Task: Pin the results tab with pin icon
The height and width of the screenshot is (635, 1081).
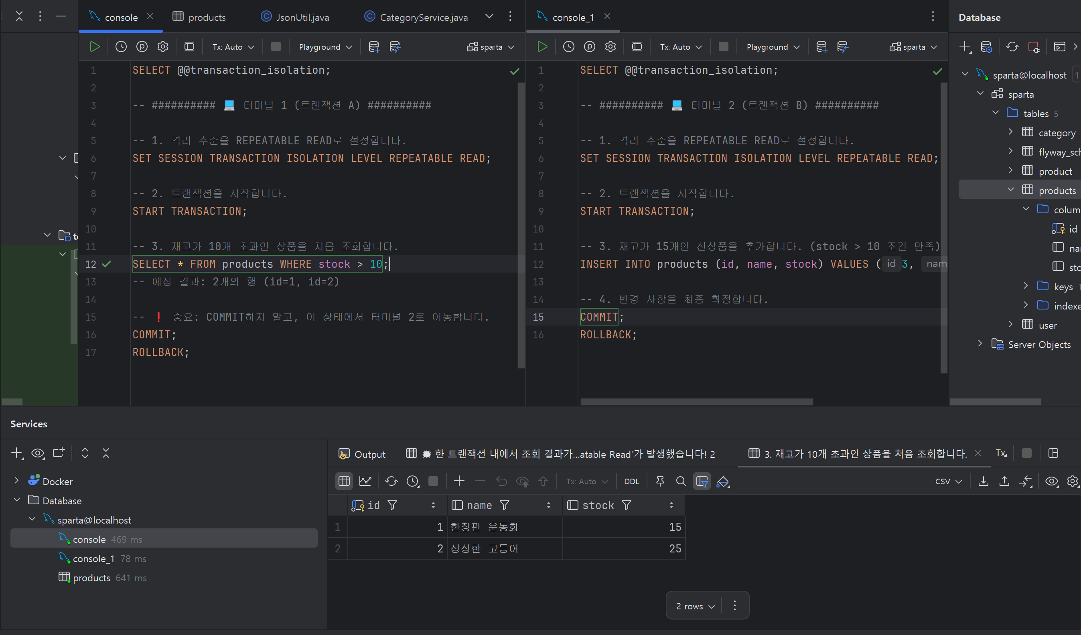Action: pyautogui.click(x=660, y=481)
